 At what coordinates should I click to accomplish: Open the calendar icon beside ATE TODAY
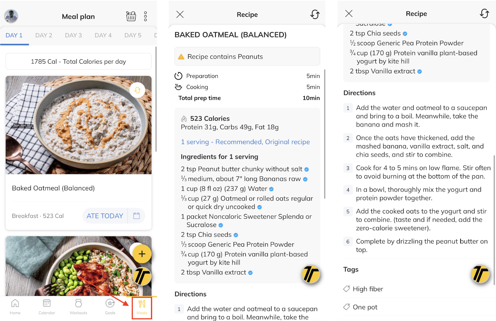click(x=136, y=216)
